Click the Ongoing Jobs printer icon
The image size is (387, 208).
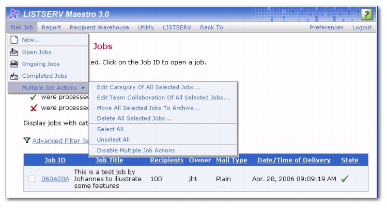[x=14, y=64]
